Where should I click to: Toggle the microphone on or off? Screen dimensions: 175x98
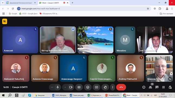coord(58,87)
